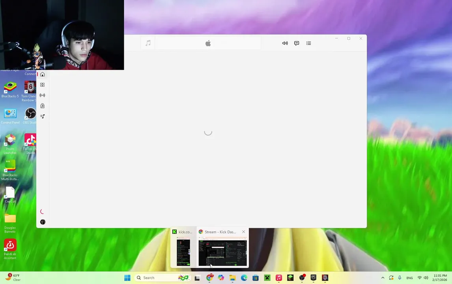The image size is (452, 284).
Task: Open File Explorer from the taskbar
Action: point(233,278)
